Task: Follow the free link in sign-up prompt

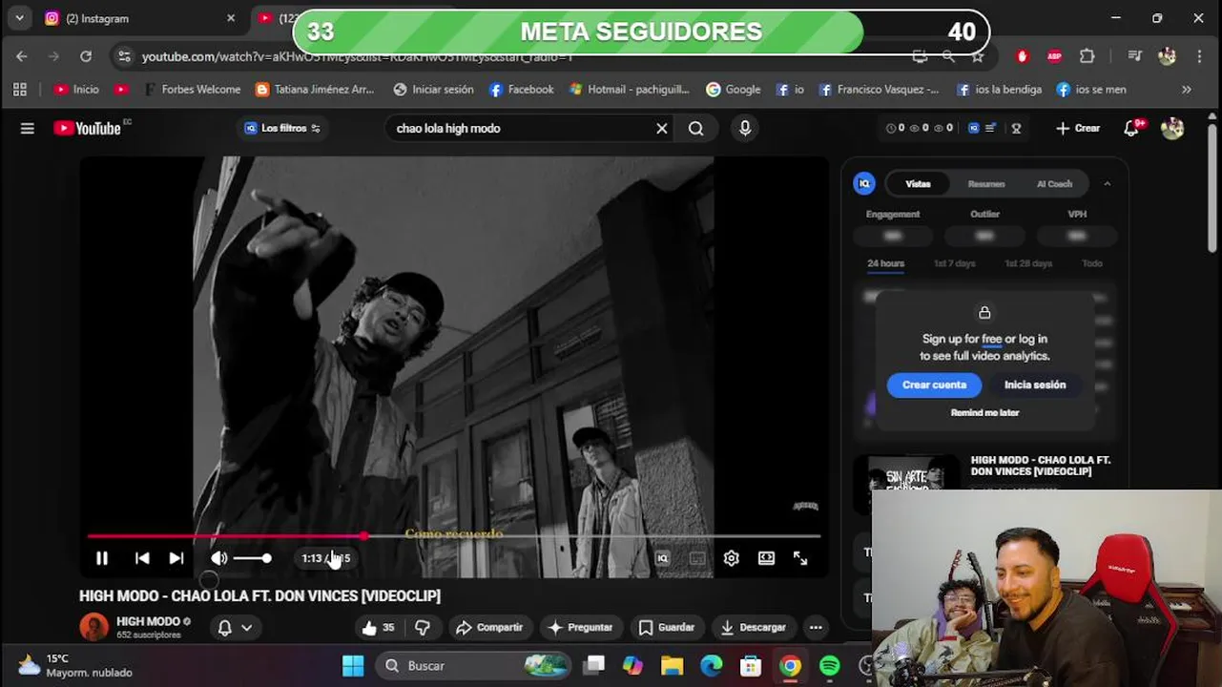Action: [x=992, y=339]
